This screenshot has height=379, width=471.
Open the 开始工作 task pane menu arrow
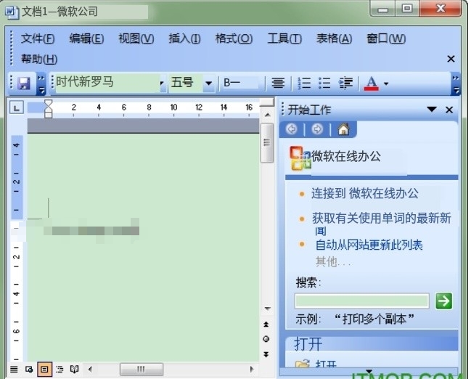(432, 110)
